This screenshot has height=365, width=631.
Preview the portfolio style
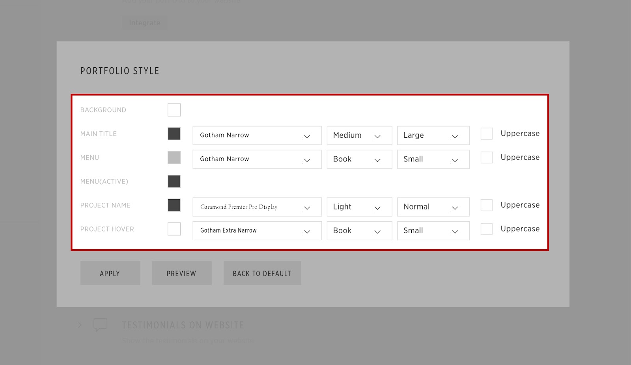(181, 273)
